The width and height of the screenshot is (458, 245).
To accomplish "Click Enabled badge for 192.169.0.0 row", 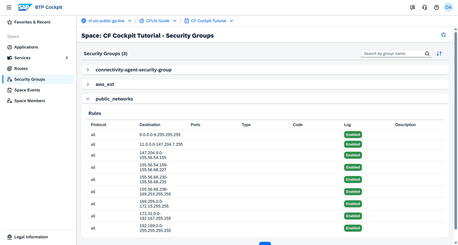I will point(353,228).
